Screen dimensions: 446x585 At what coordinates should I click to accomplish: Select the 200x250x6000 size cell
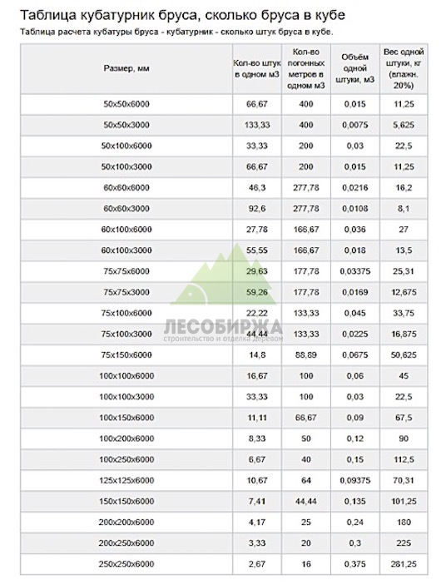pos(126,543)
